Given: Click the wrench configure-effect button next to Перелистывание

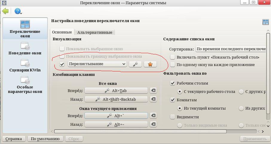Looking at the screenshot, I should pyautogui.click(x=135, y=64).
